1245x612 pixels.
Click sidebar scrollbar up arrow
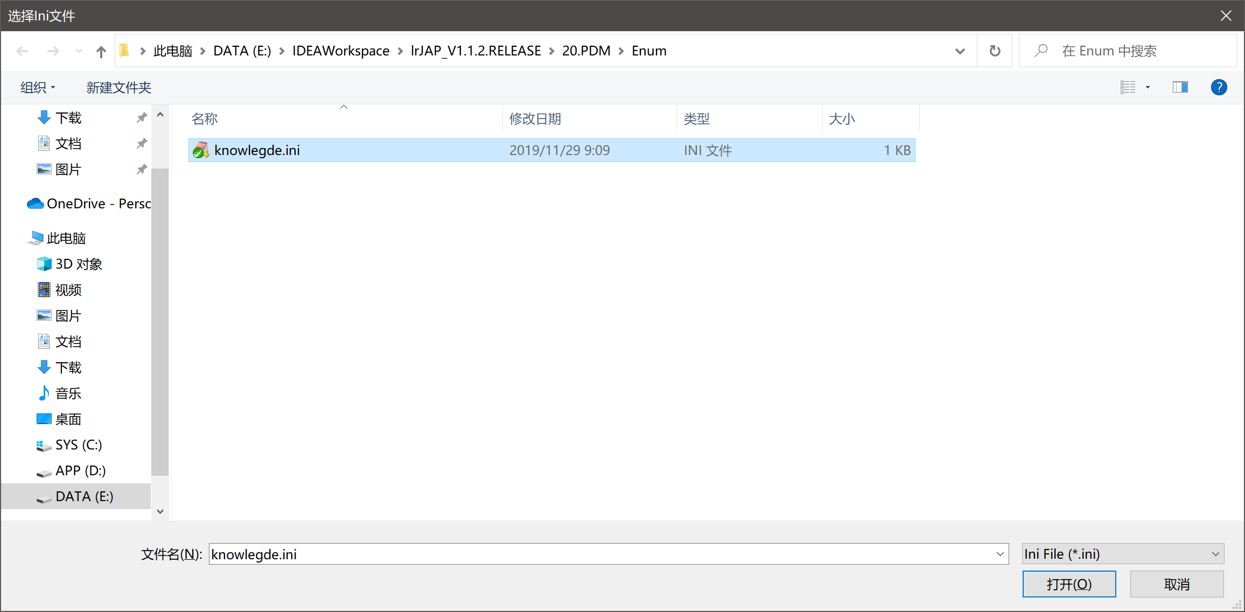click(160, 115)
